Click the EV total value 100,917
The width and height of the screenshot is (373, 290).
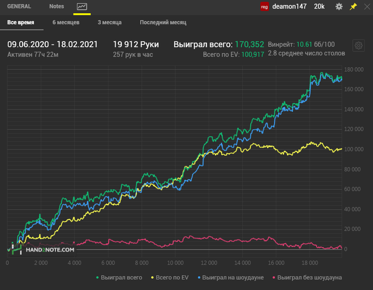(x=253, y=55)
